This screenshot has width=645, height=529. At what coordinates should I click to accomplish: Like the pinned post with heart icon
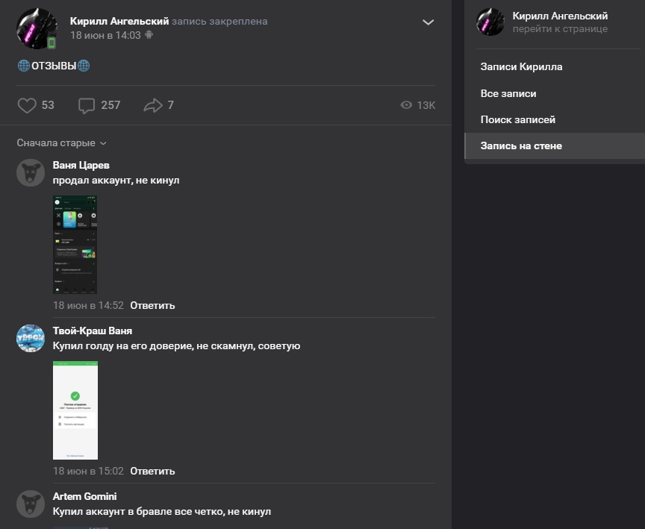pyautogui.click(x=27, y=105)
